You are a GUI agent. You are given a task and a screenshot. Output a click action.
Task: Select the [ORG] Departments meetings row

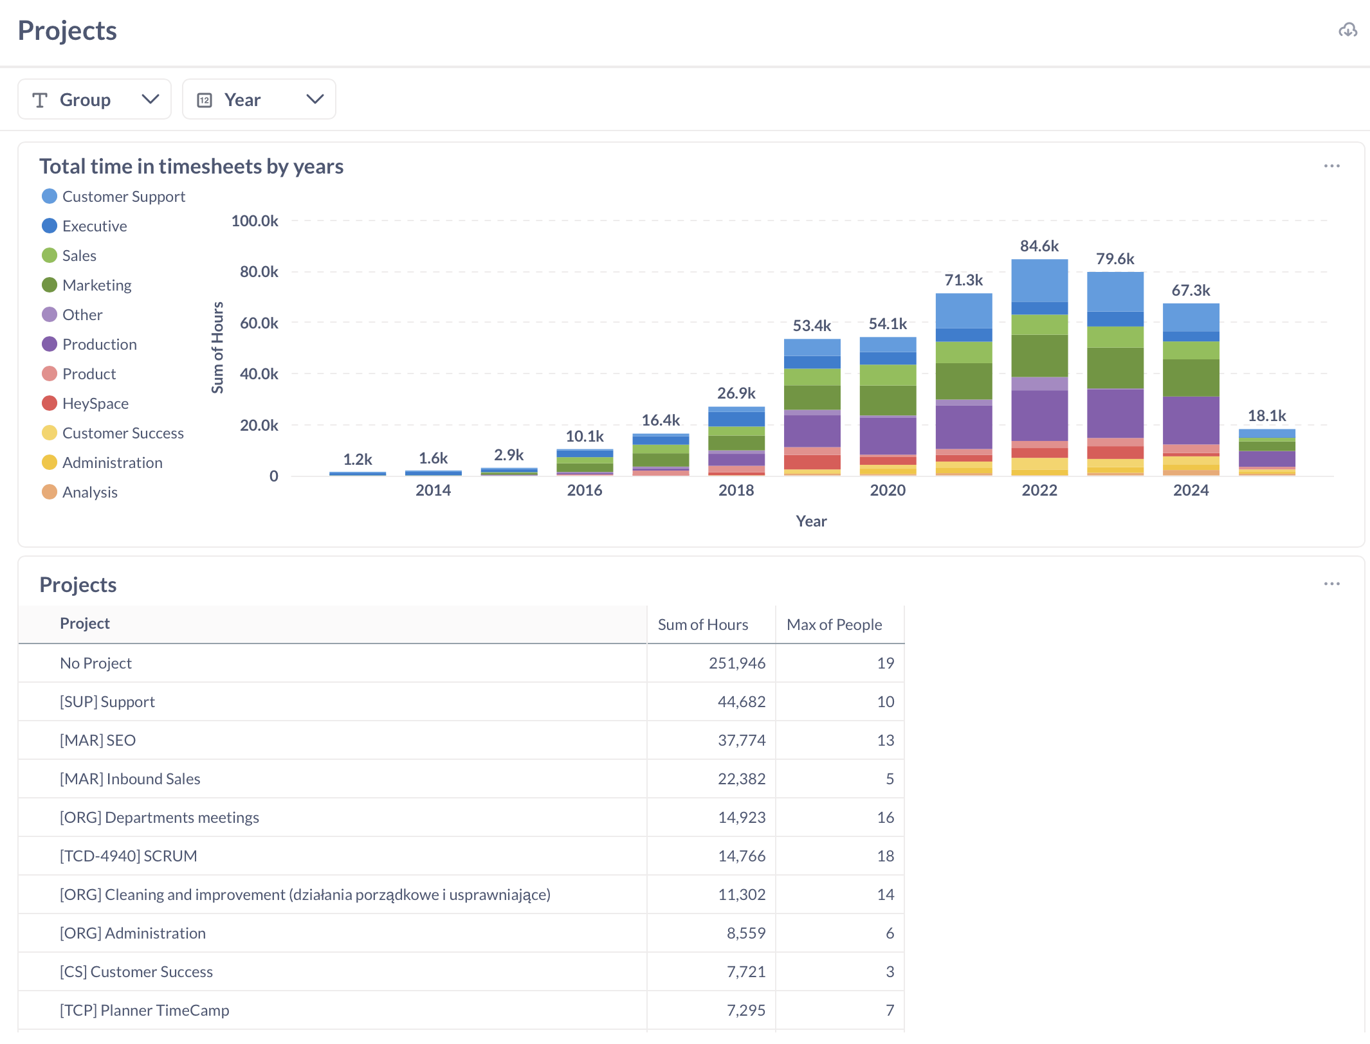click(x=461, y=817)
